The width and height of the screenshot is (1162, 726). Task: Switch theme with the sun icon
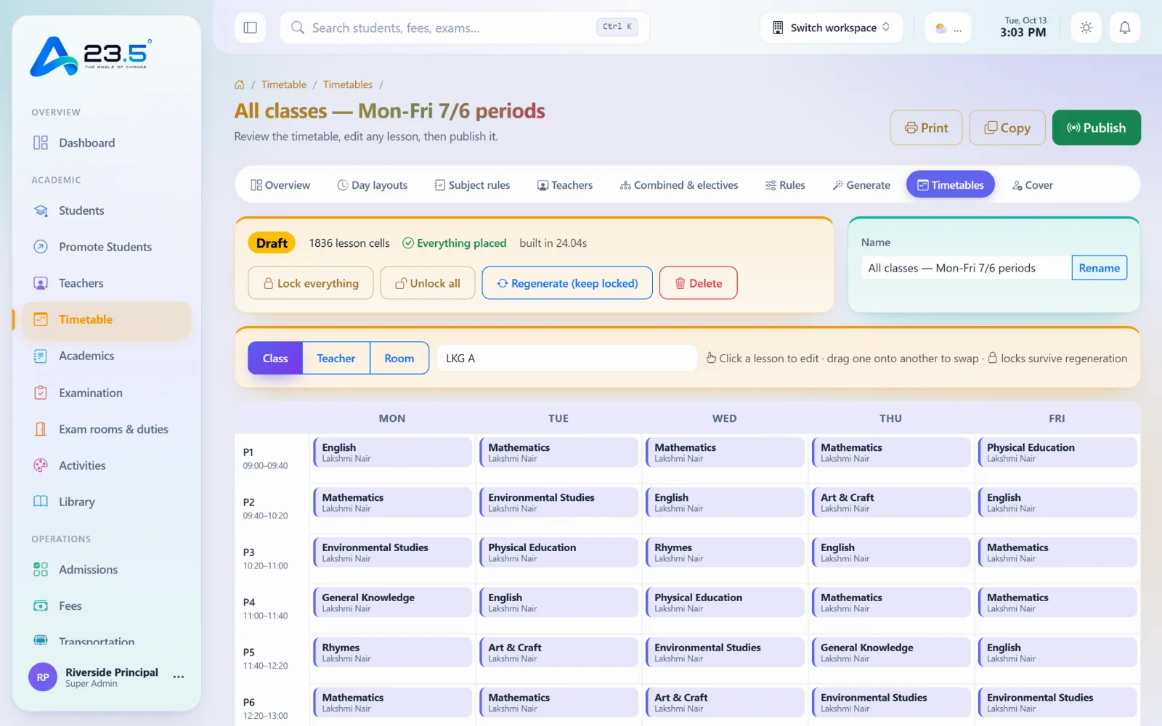1086,28
